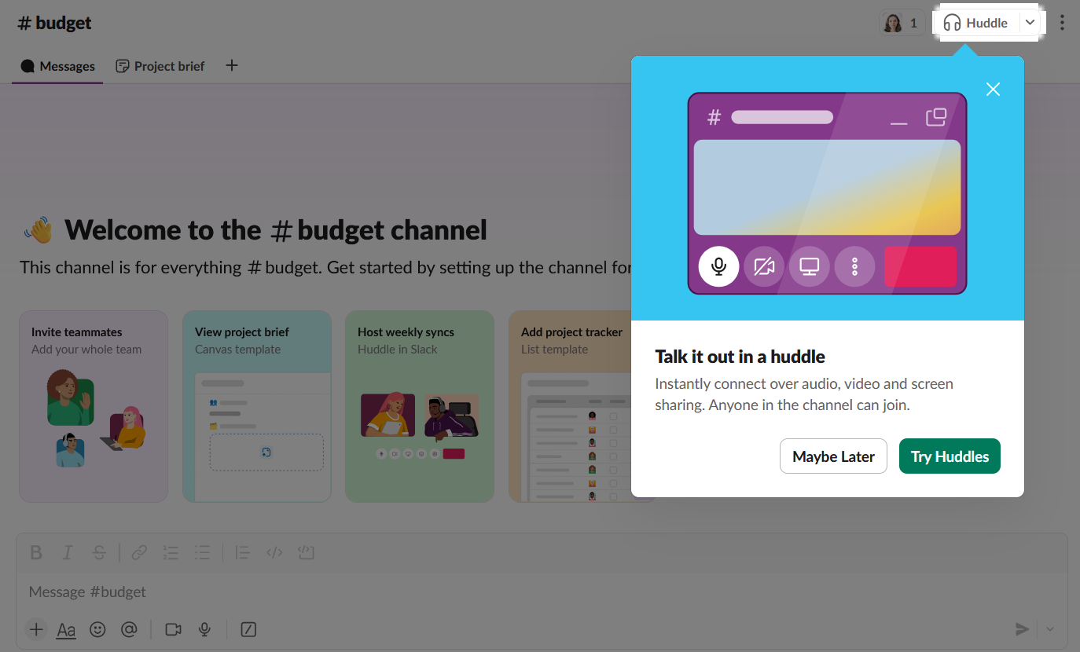View the channel members list

coord(902,23)
